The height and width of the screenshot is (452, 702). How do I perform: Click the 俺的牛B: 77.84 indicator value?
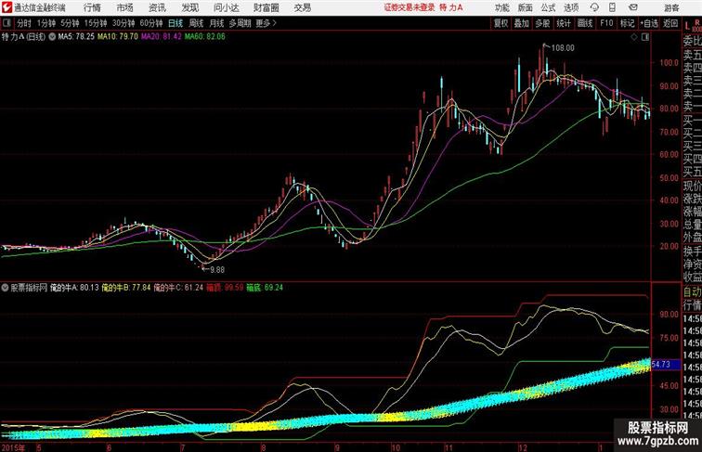click(126, 288)
